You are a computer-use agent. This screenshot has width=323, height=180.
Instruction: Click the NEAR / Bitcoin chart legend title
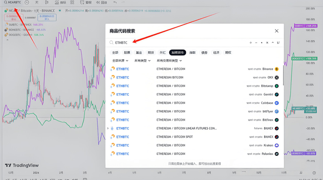point(32,11)
